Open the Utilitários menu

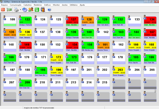pyautogui.click(x=74, y=5)
